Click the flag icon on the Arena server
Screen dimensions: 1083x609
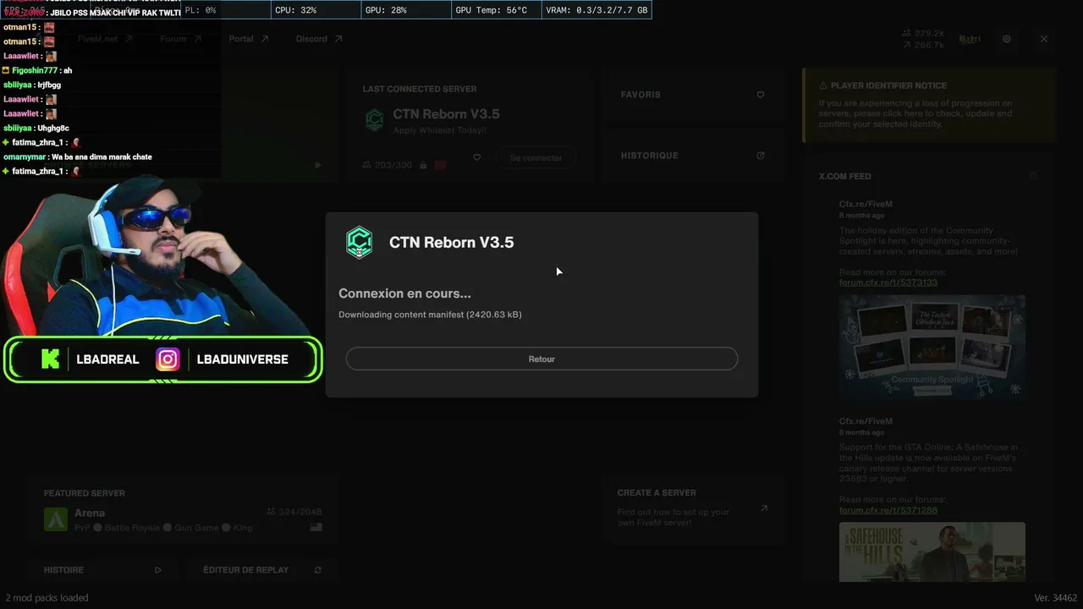pos(316,527)
